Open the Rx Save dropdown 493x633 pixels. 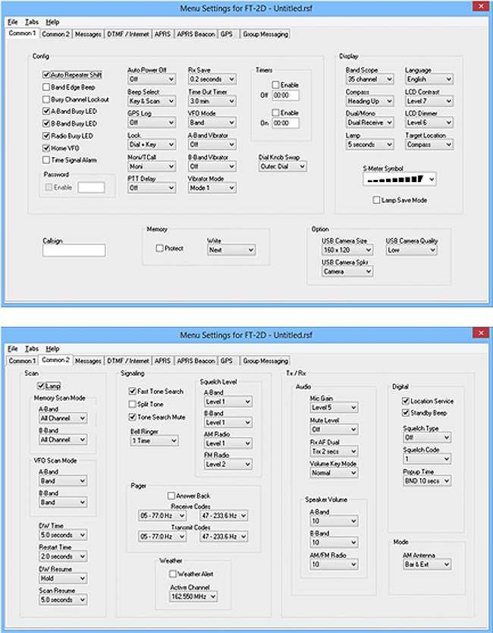point(212,79)
